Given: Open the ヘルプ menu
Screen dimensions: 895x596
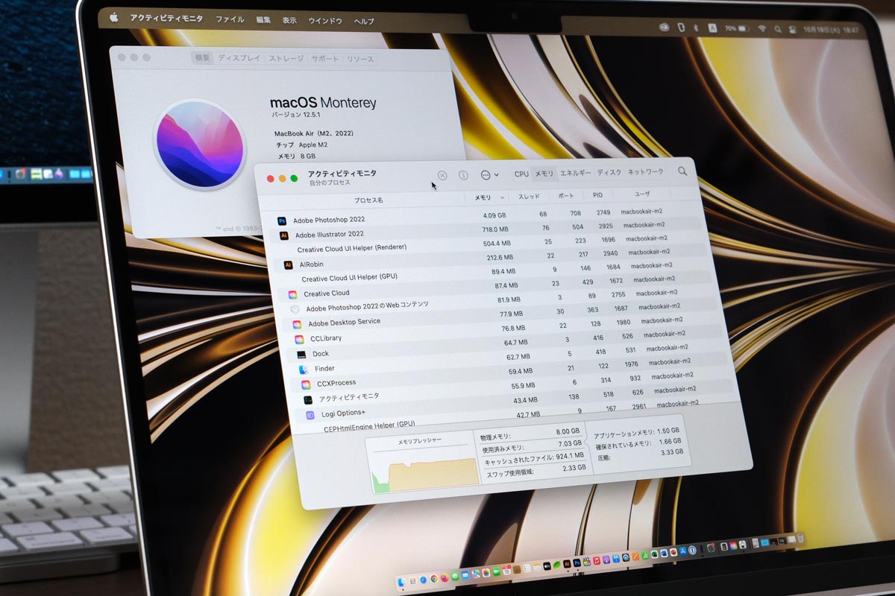Looking at the screenshot, I should [364, 22].
